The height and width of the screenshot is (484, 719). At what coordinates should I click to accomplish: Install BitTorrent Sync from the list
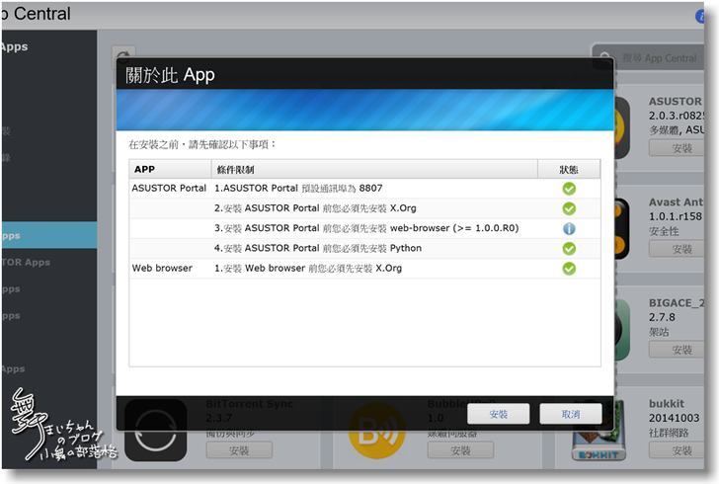(x=239, y=450)
